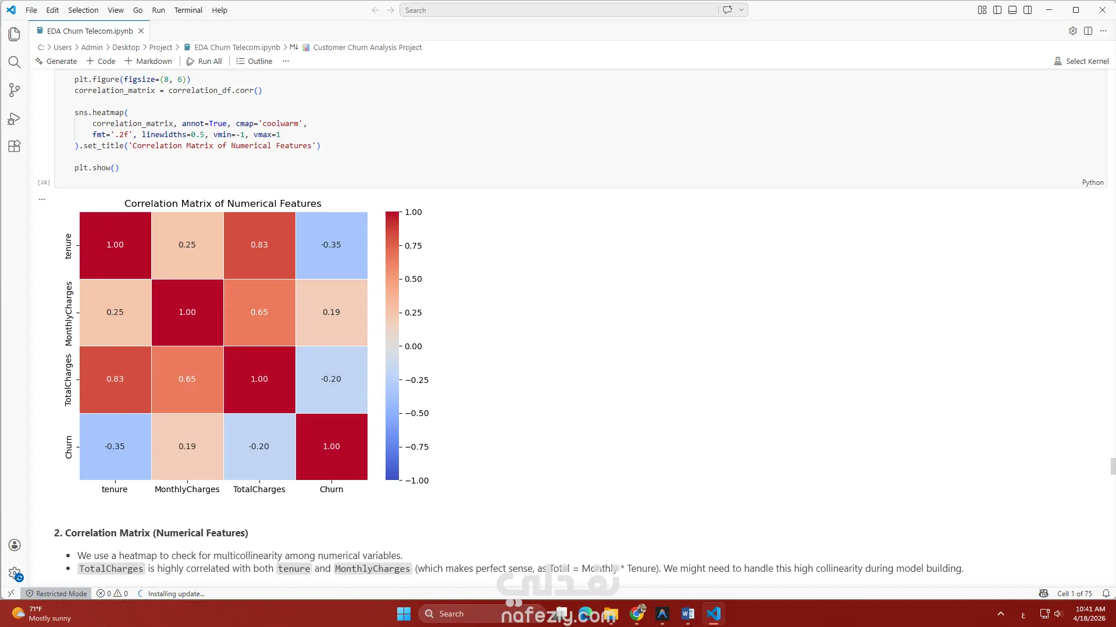Toggle the primary side bar

pyautogui.click(x=997, y=10)
